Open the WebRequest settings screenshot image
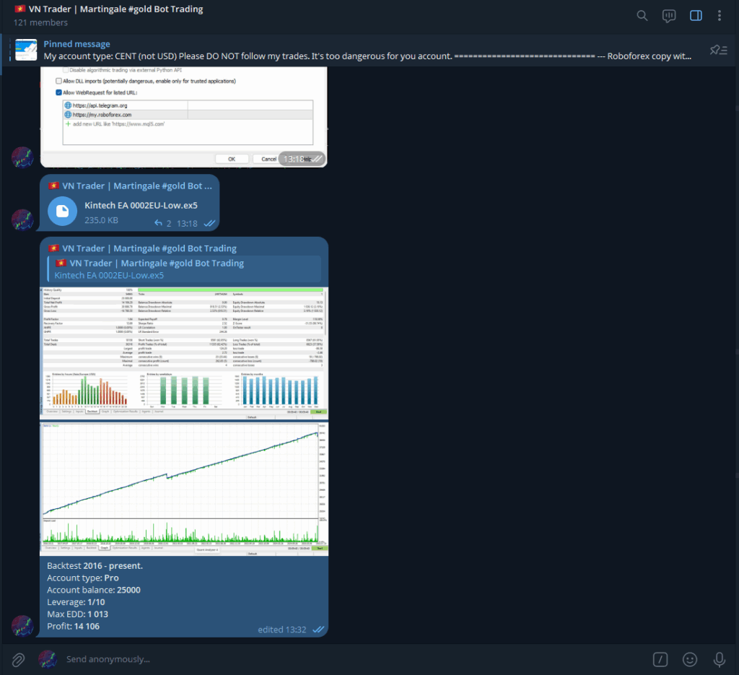 [x=184, y=116]
